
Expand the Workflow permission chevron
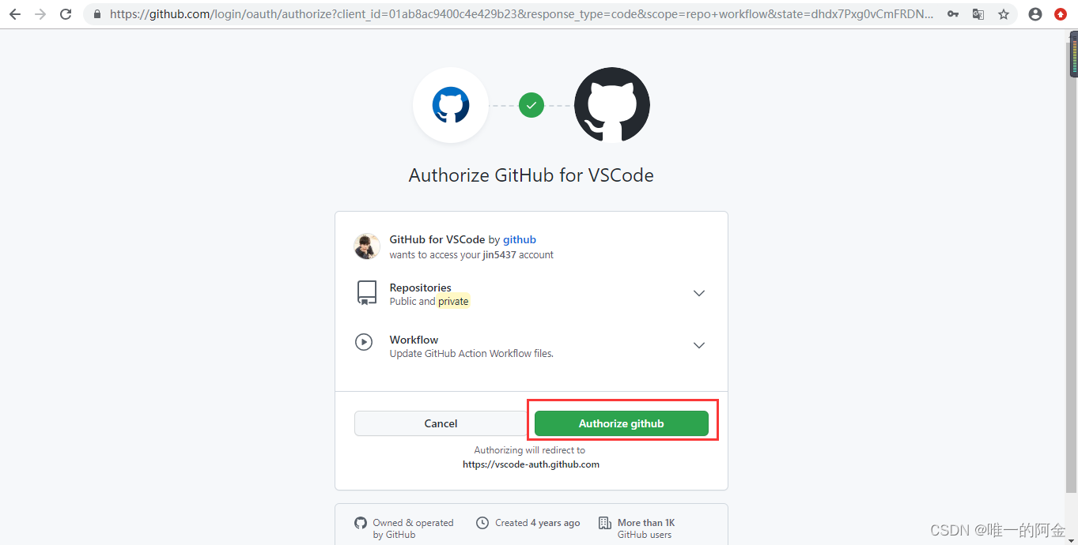(x=699, y=345)
